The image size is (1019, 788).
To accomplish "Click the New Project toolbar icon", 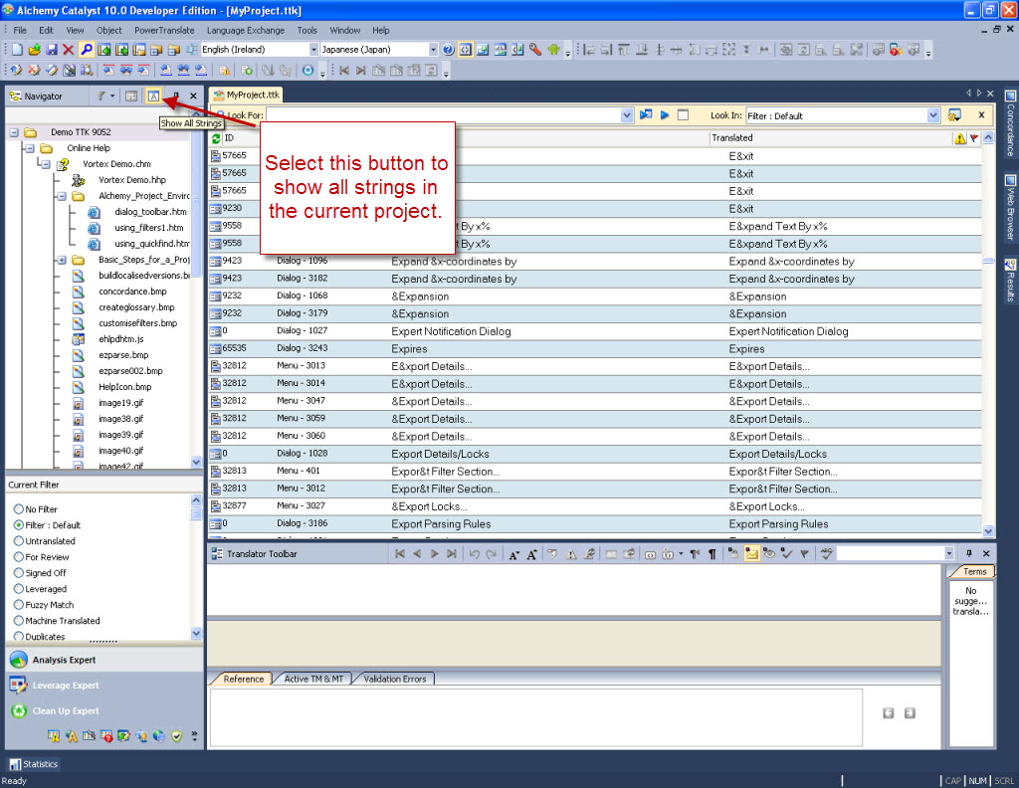I will pos(18,50).
